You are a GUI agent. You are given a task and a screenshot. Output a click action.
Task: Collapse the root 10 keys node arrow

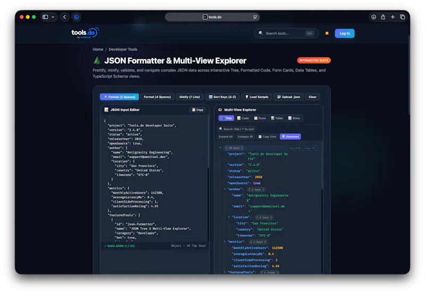(220, 148)
